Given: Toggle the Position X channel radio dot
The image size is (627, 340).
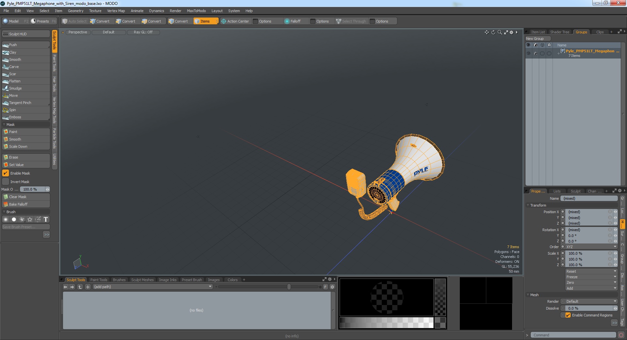Looking at the screenshot, I should click(x=563, y=212).
